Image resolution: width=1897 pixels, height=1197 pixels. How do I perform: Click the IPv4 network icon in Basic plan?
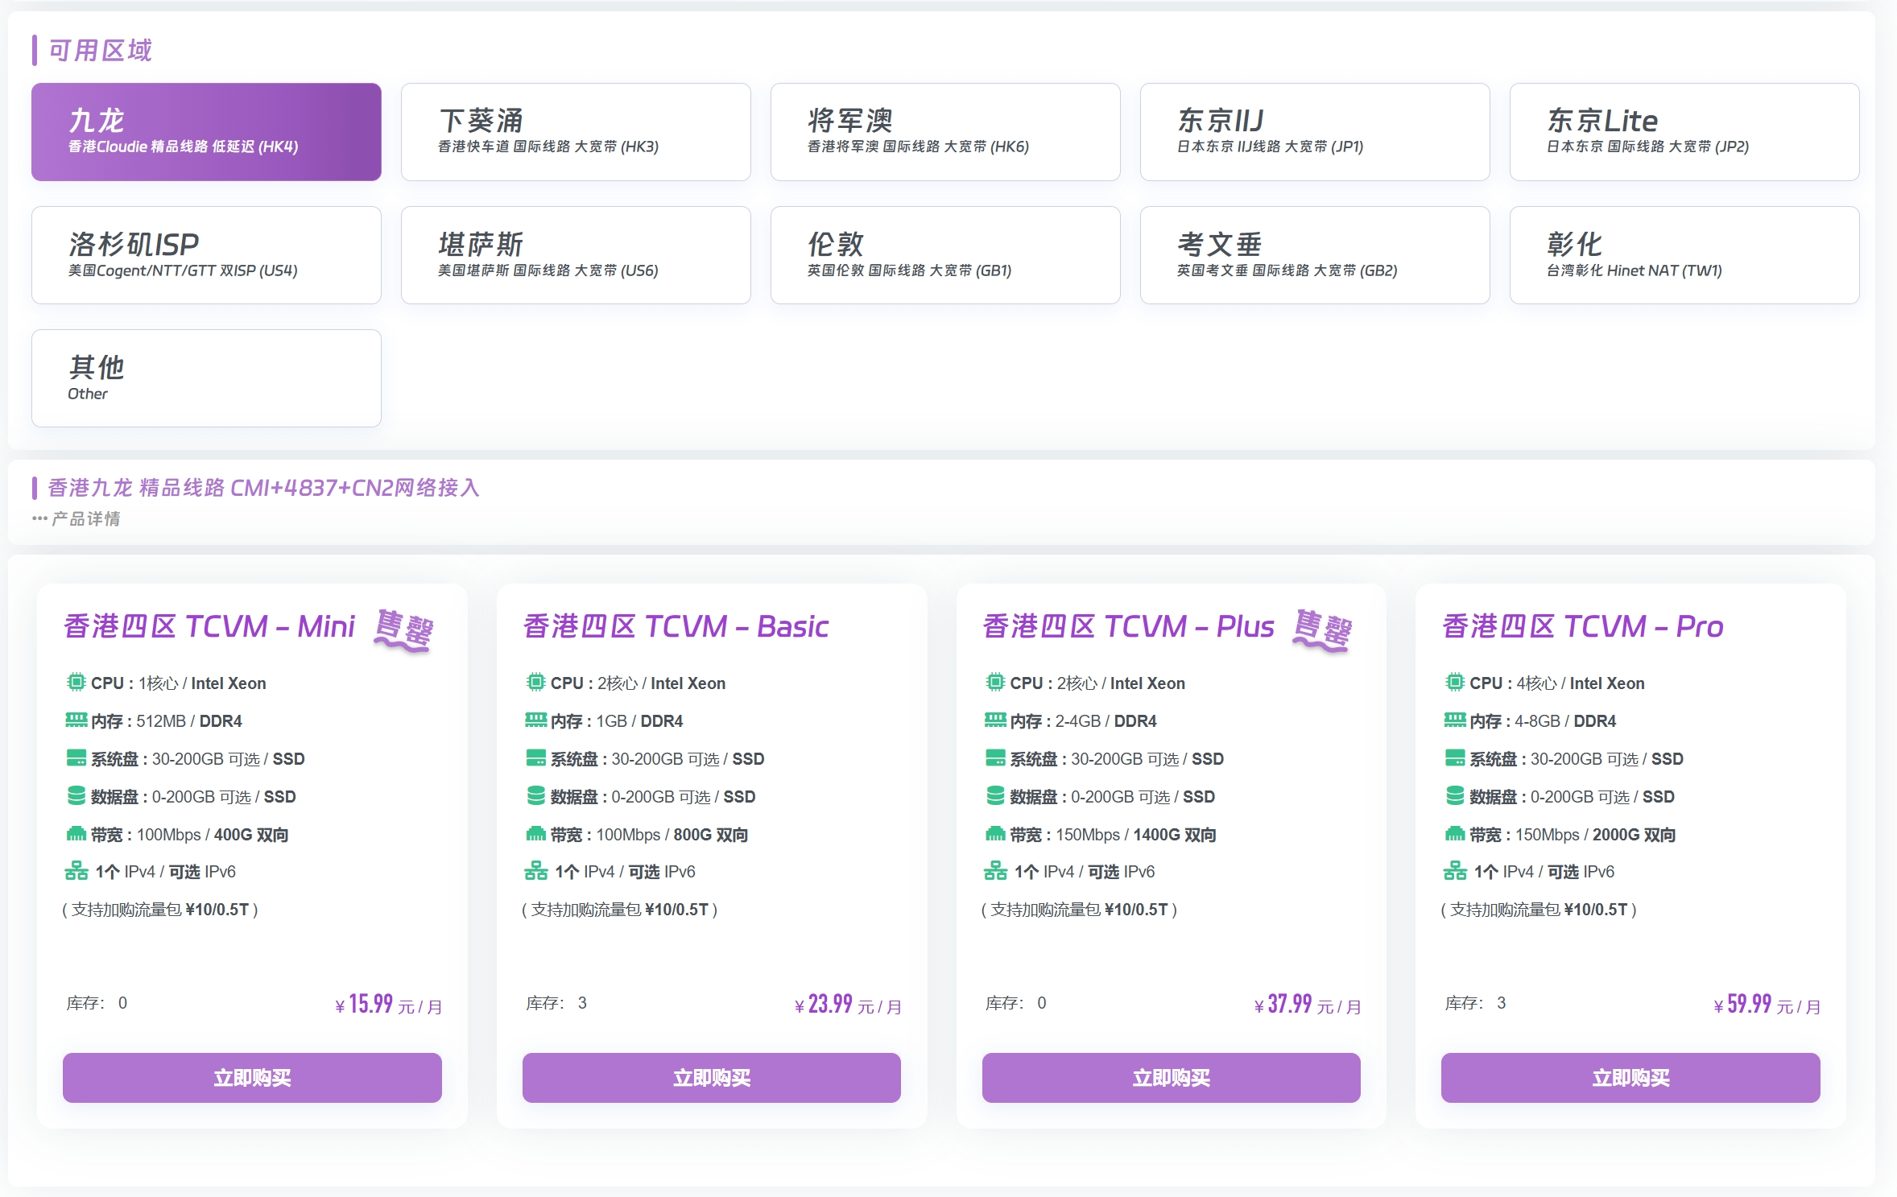pyautogui.click(x=535, y=871)
